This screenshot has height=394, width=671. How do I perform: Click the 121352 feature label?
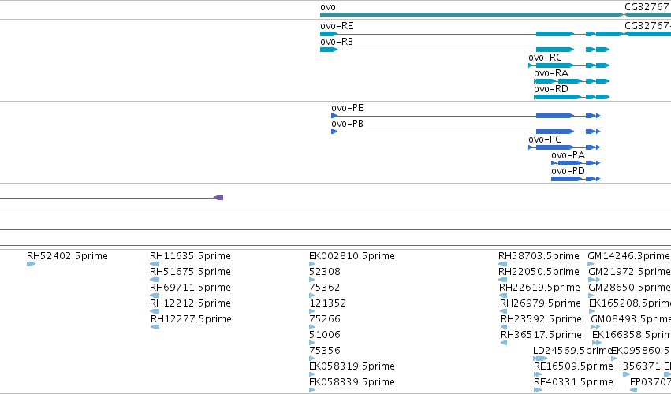coord(328,303)
